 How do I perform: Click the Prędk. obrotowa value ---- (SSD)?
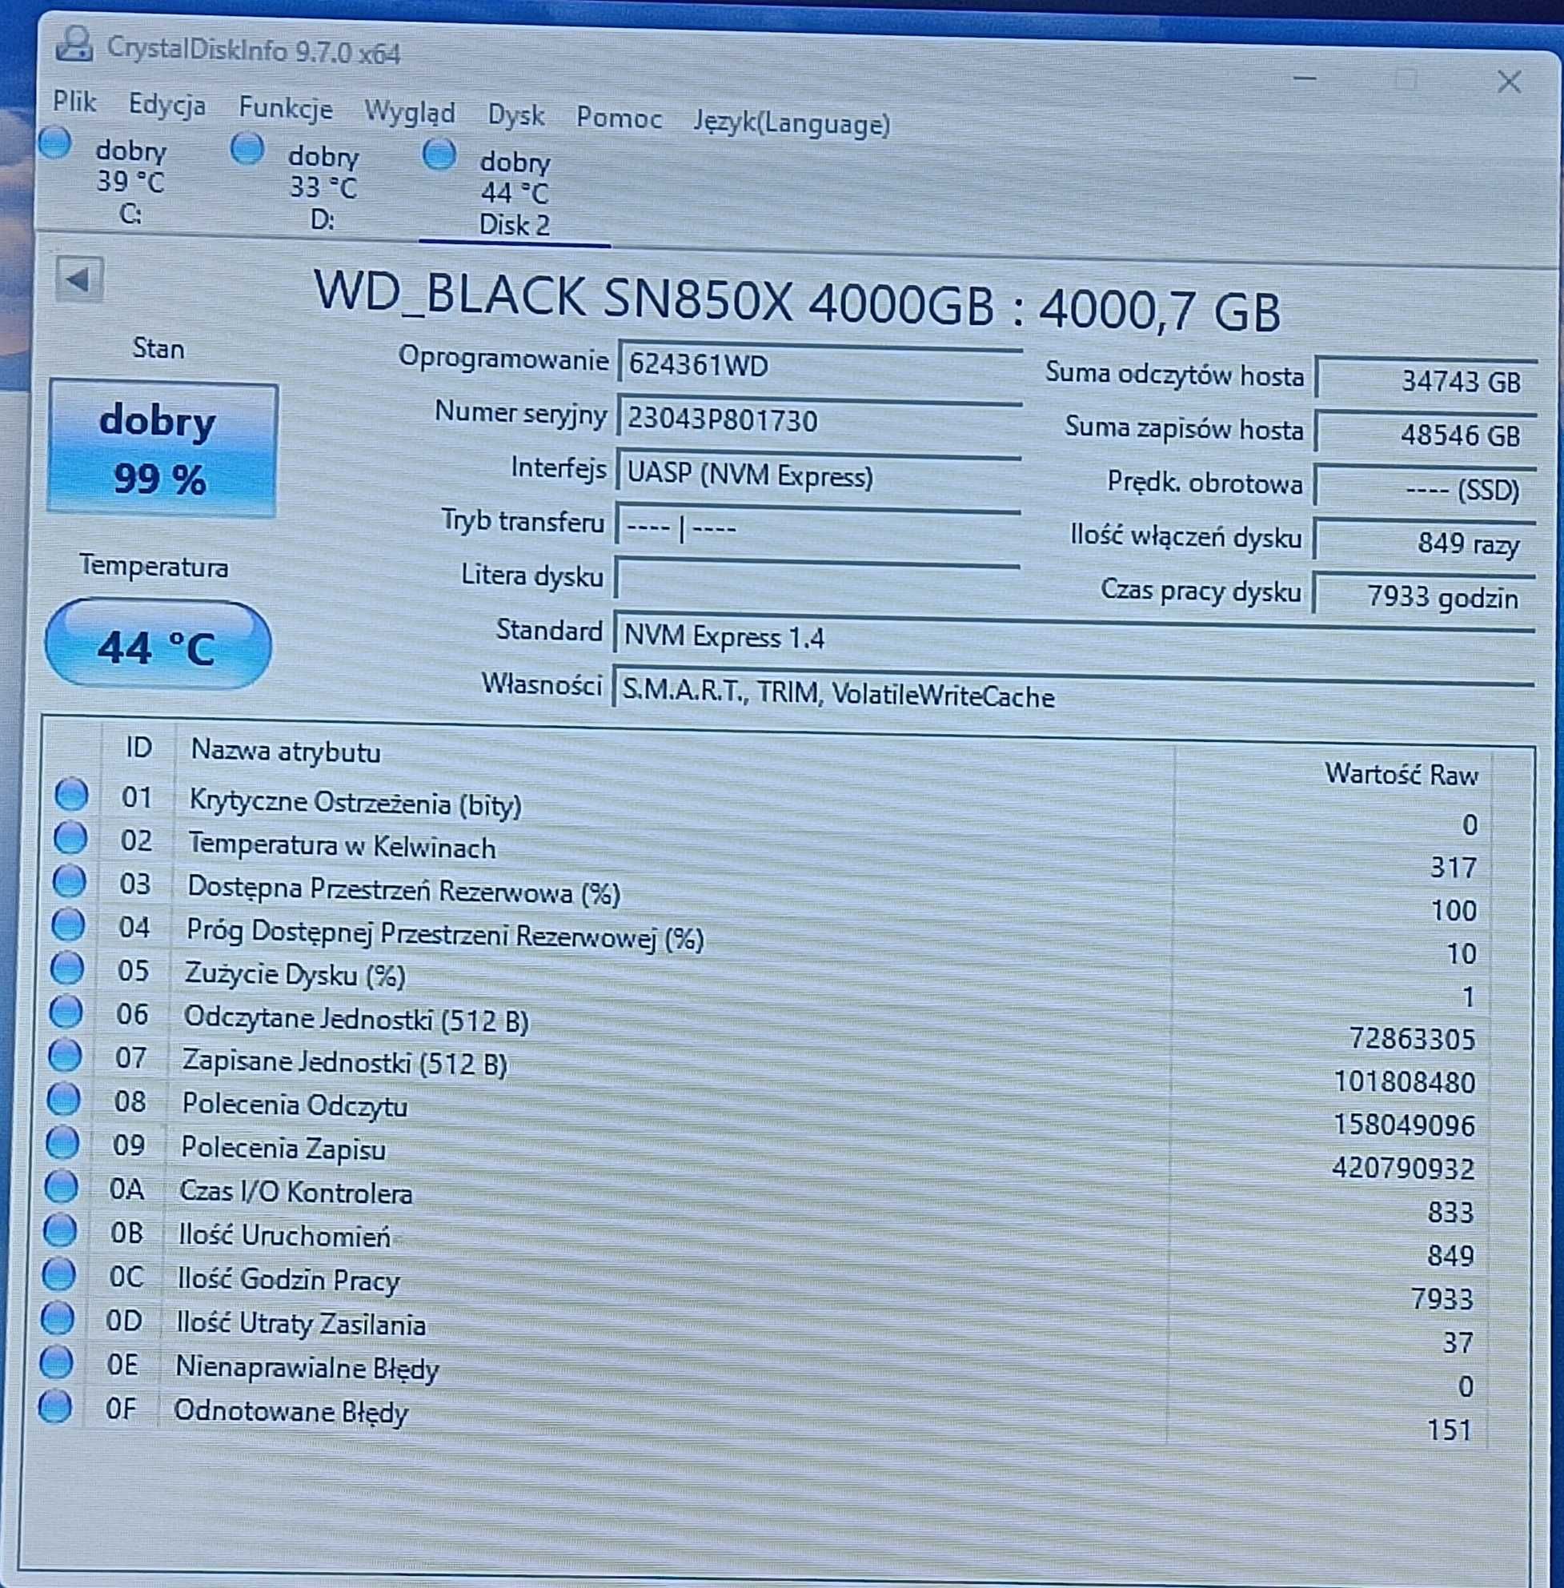tap(1424, 490)
